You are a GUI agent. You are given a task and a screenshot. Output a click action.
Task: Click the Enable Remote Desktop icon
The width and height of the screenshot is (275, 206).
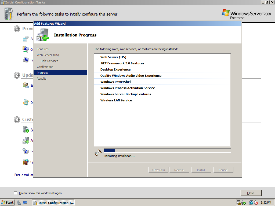click(26, 151)
